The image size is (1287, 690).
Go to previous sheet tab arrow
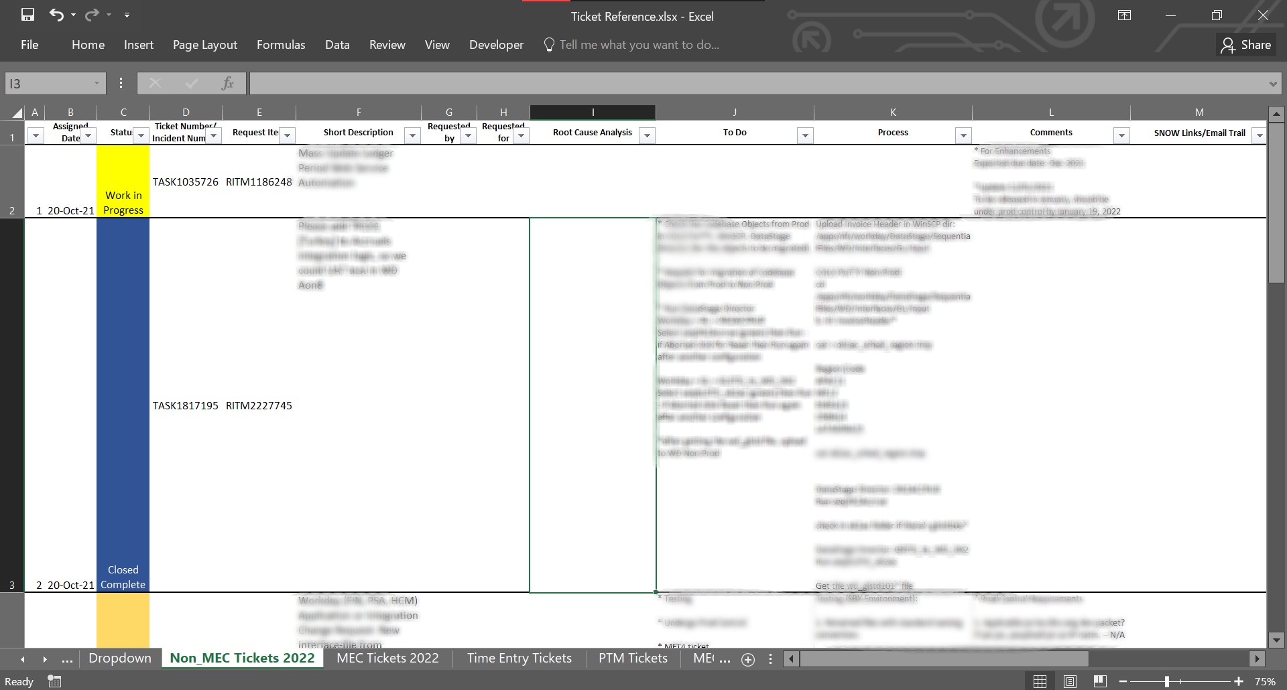pyautogui.click(x=22, y=659)
